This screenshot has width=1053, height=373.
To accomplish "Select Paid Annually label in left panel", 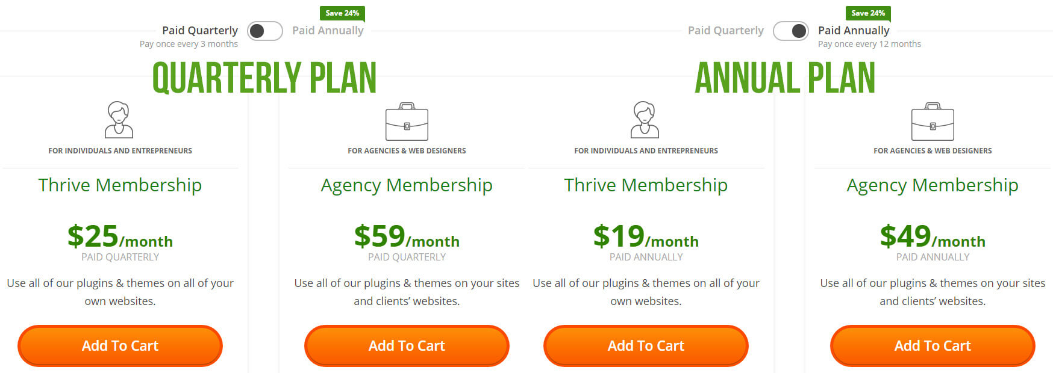I will coord(328,30).
